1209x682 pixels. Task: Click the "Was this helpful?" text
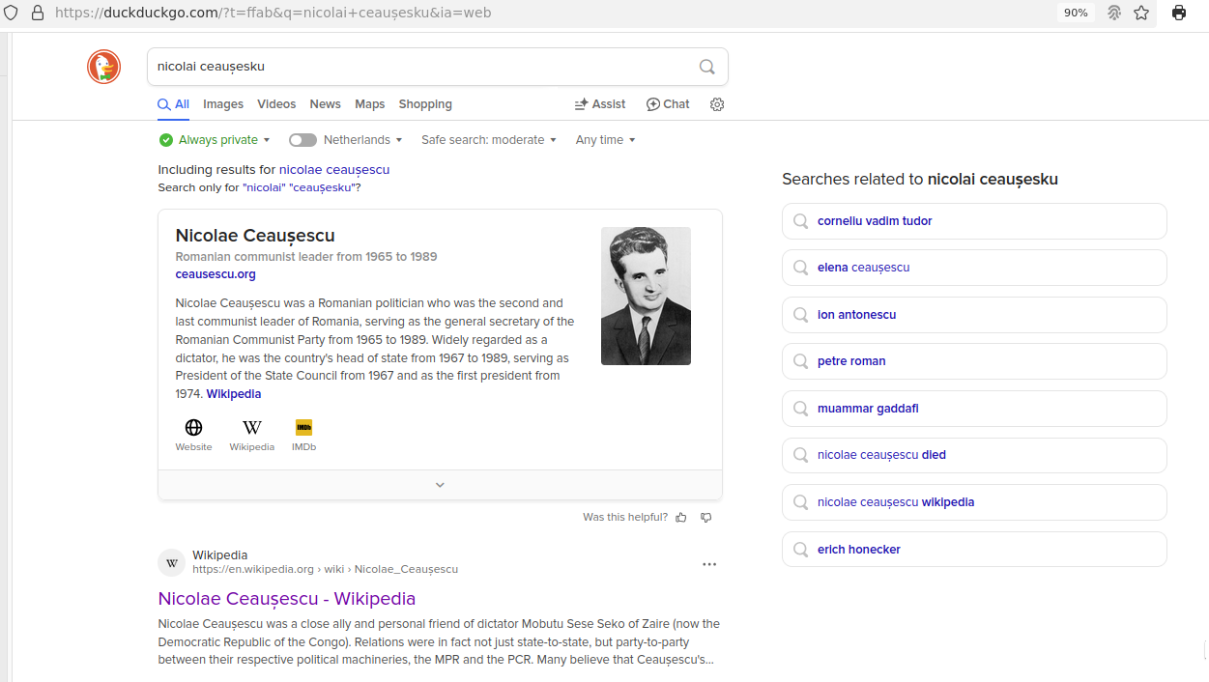pyautogui.click(x=625, y=517)
